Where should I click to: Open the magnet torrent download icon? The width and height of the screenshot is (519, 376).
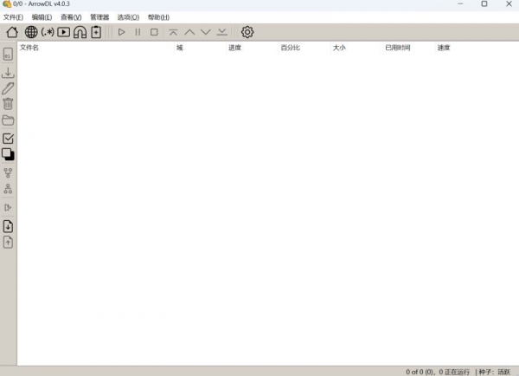click(x=80, y=32)
